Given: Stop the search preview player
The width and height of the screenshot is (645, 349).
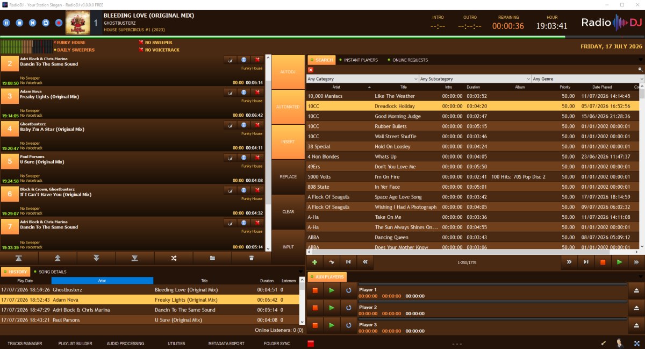Looking at the screenshot, I should pos(603,262).
